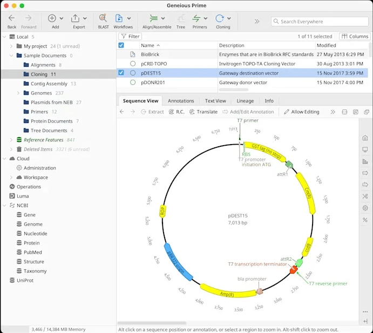
Task: Click the Search Everywhere field
Action: click(320, 22)
